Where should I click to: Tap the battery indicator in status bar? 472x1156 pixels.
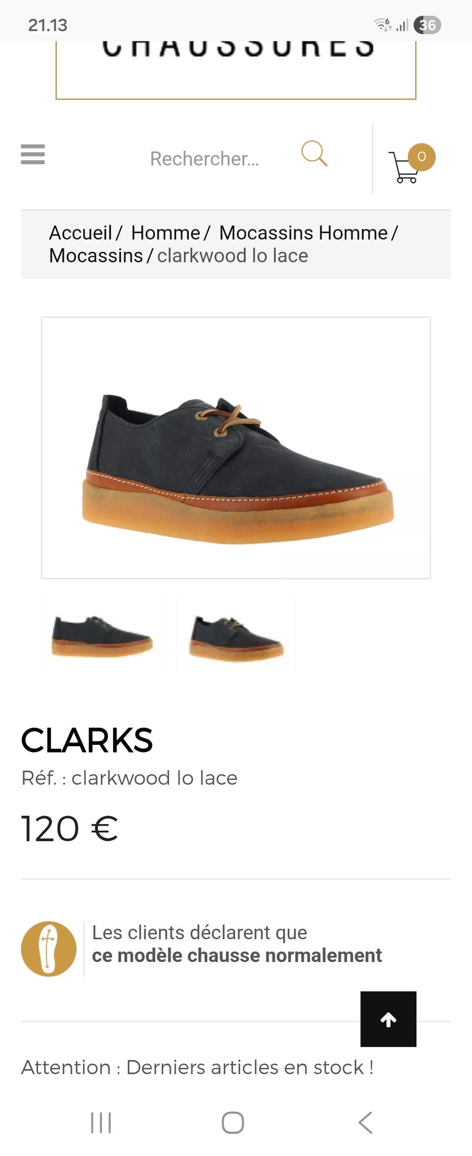pyautogui.click(x=427, y=25)
